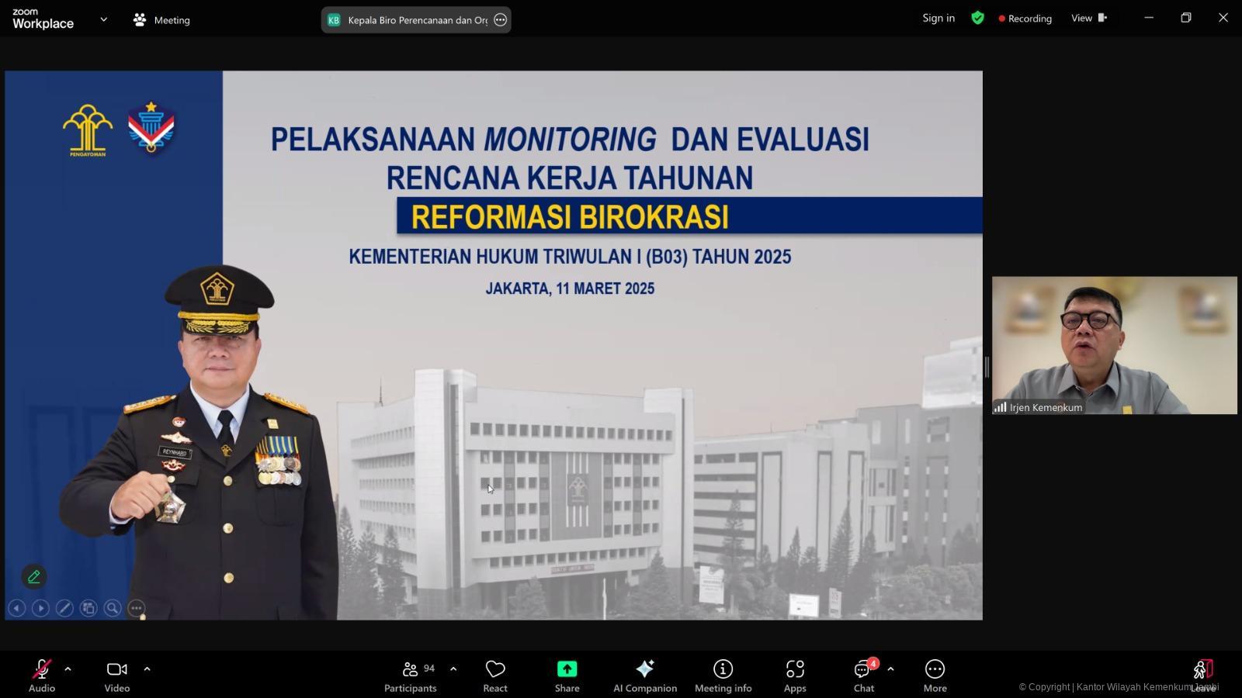Image resolution: width=1242 pixels, height=698 pixels.
Task: Stop the camera using Video icon
Action: (116, 669)
